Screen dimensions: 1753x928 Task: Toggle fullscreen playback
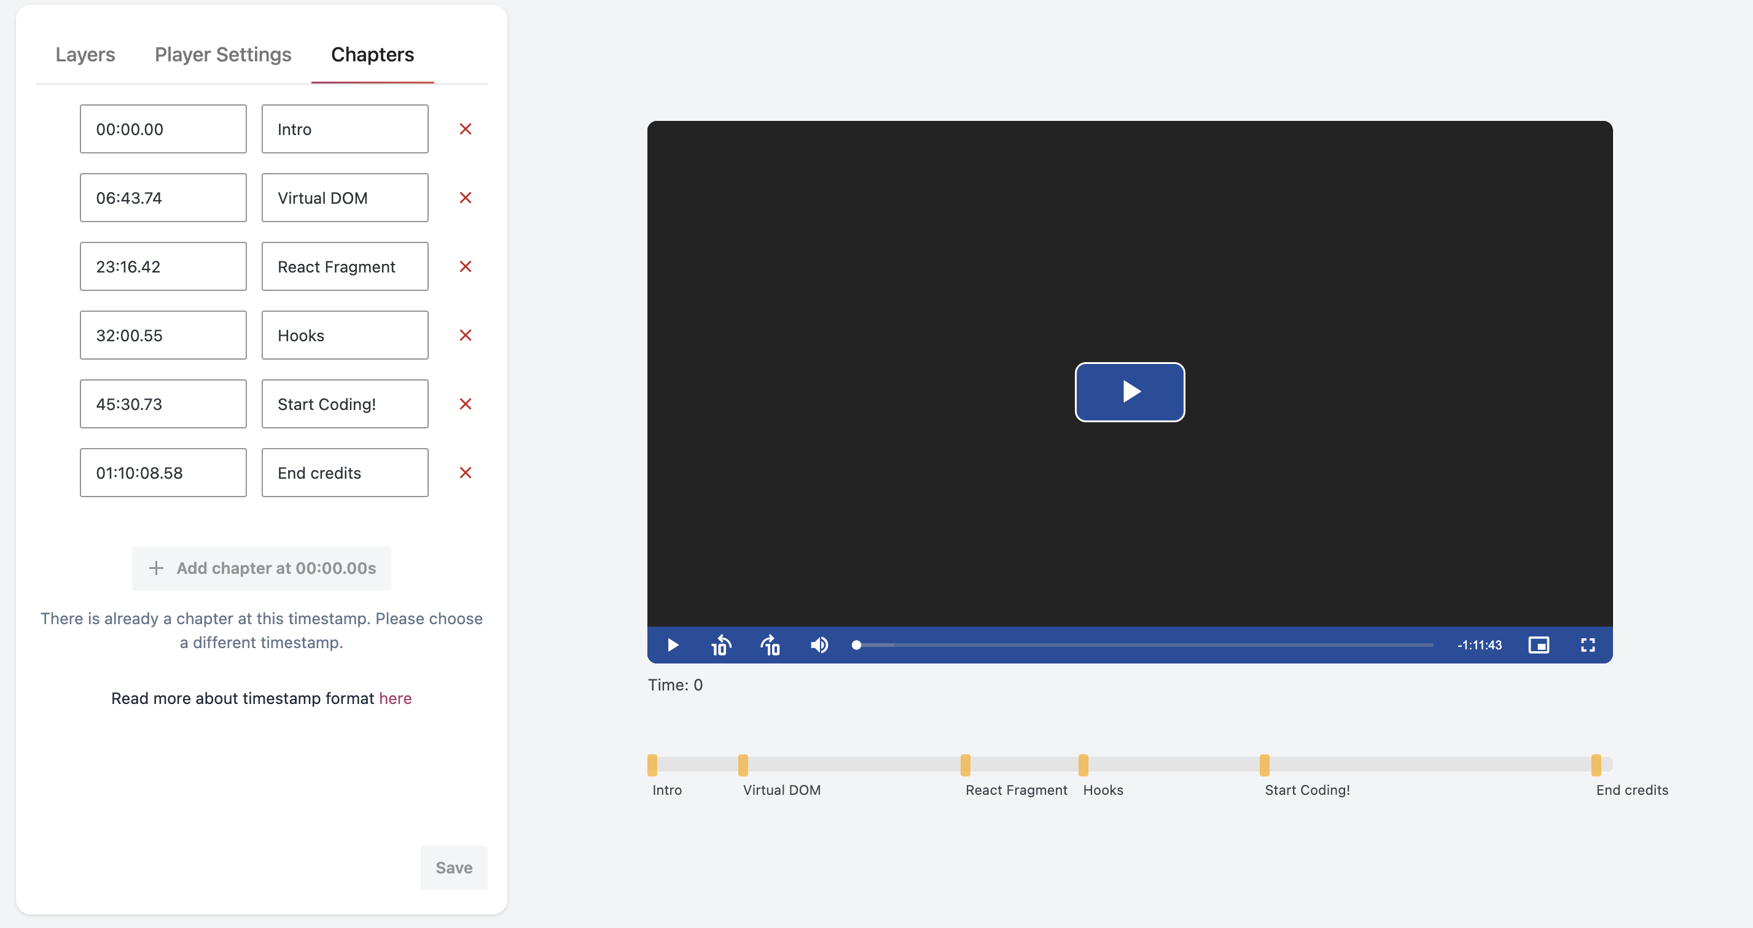(x=1588, y=644)
